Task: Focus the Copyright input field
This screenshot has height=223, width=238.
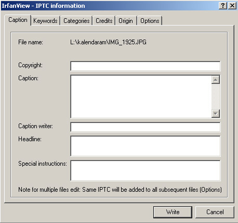Action: pyautogui.click(x=146, y=66)
